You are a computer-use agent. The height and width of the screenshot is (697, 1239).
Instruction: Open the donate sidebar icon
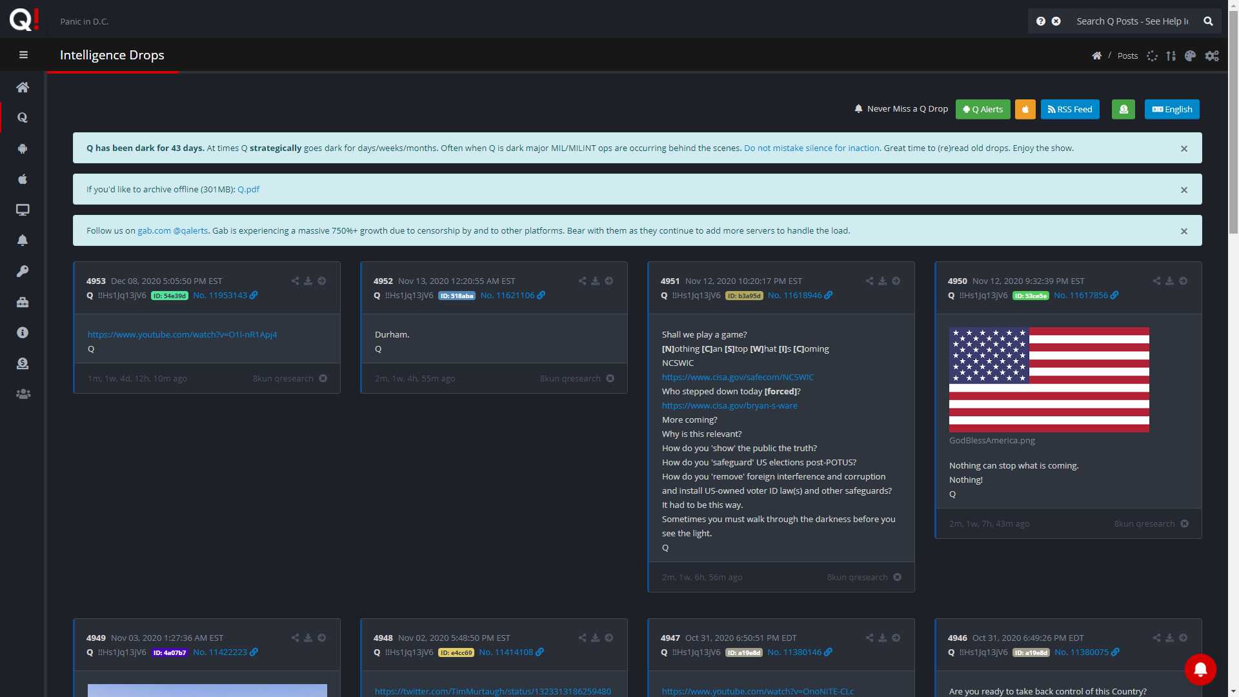click(23, 363)
